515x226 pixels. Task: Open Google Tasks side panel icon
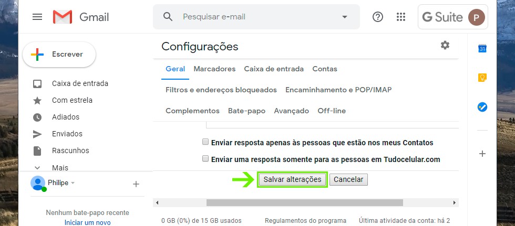click(482, 107)
